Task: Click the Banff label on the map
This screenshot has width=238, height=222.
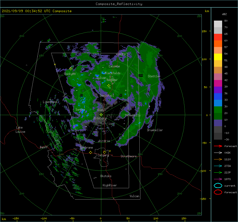Action: click(44, 147)
